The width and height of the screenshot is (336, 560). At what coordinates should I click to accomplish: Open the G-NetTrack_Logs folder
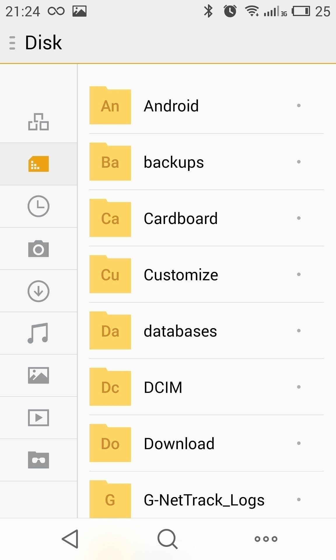tap(206, 496)
